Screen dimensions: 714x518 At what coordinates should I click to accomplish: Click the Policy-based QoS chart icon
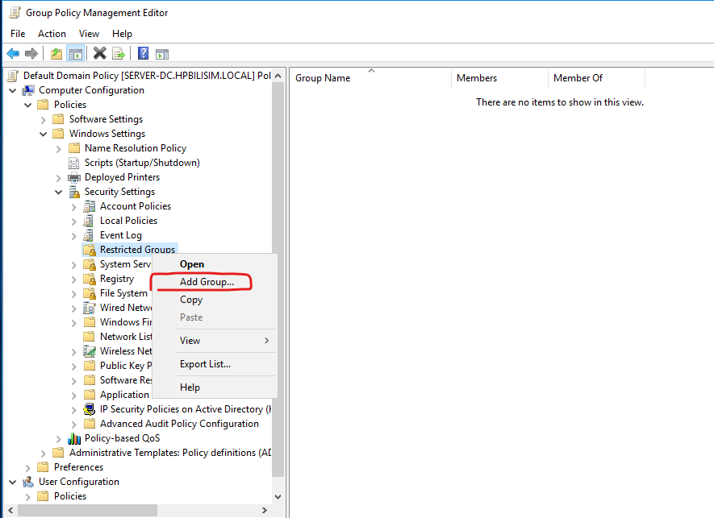point(74,438)
